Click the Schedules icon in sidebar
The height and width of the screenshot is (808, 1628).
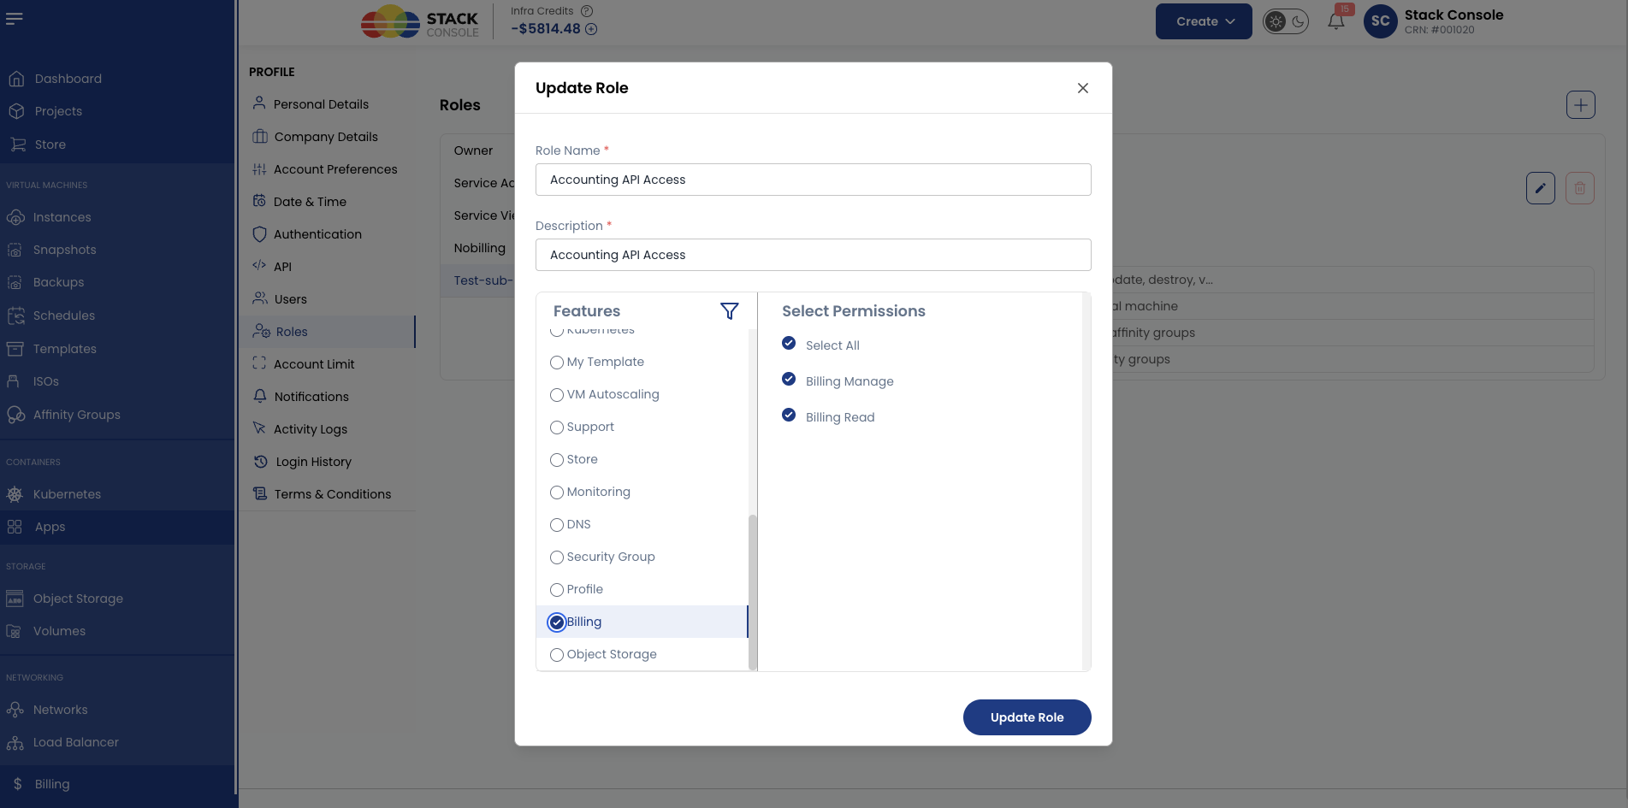click(x=15, y=316)
